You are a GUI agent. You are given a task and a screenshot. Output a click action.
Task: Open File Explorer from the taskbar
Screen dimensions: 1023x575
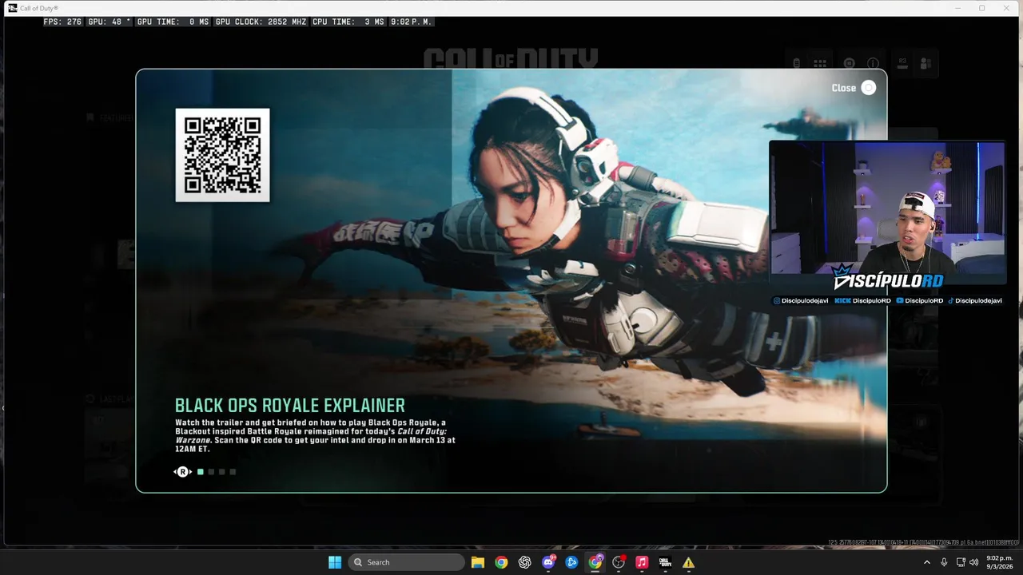point(478,562)
